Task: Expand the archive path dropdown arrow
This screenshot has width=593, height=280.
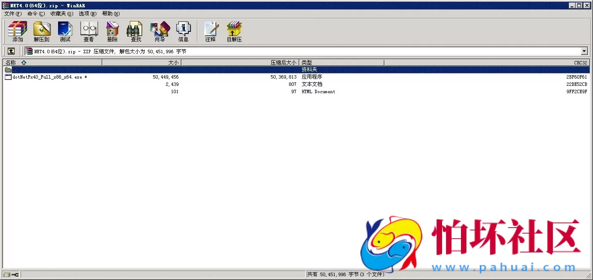Action: pos(584,52)
